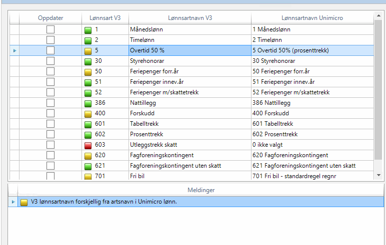Click red status icon for Utleggstrekk skatt row
386x245 pixels.
click(x=88, y=145)
